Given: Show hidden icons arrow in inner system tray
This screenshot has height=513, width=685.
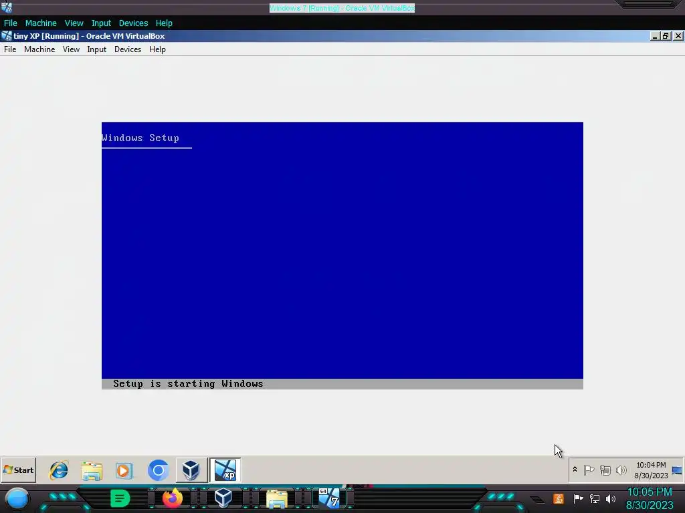Looking at the screenshot, I should tap(575, 470).
